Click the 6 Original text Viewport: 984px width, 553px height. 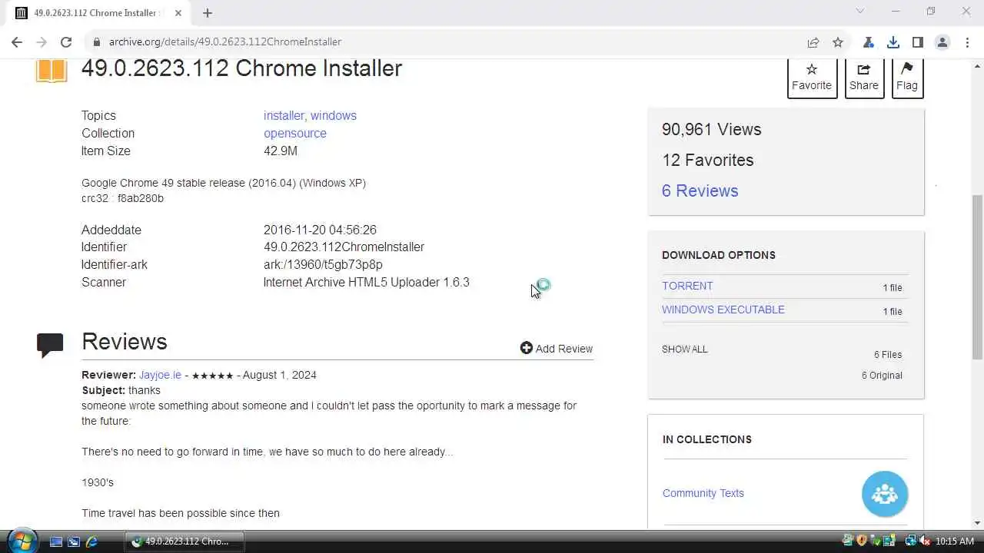[x=882, y=376]
